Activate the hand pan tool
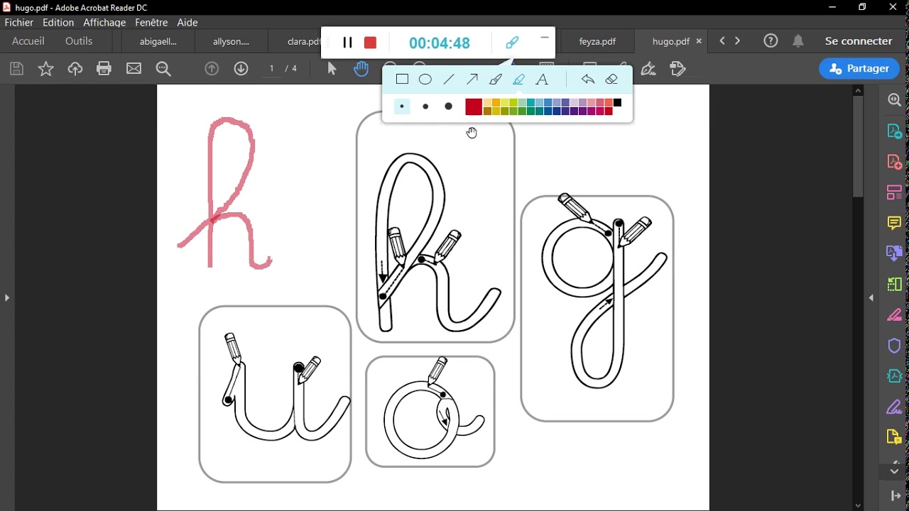 (361, 69)
